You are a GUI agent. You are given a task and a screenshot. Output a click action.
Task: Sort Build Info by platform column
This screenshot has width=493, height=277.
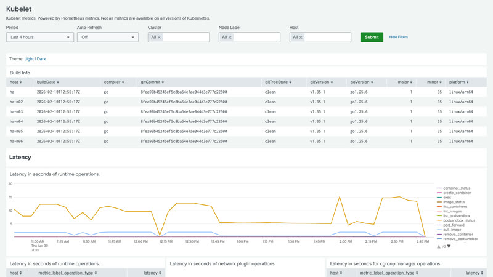[458, 82]
